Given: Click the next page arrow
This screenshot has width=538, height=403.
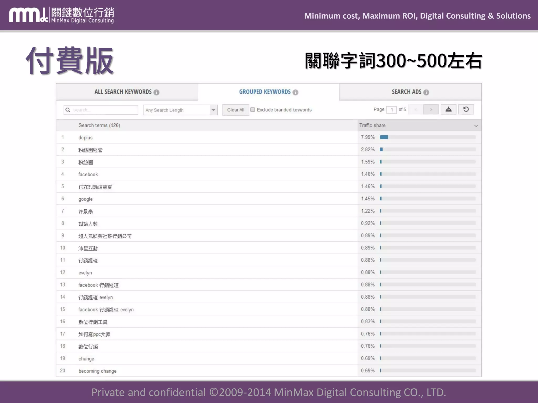Looking at the screenshot, I should 431,109.
